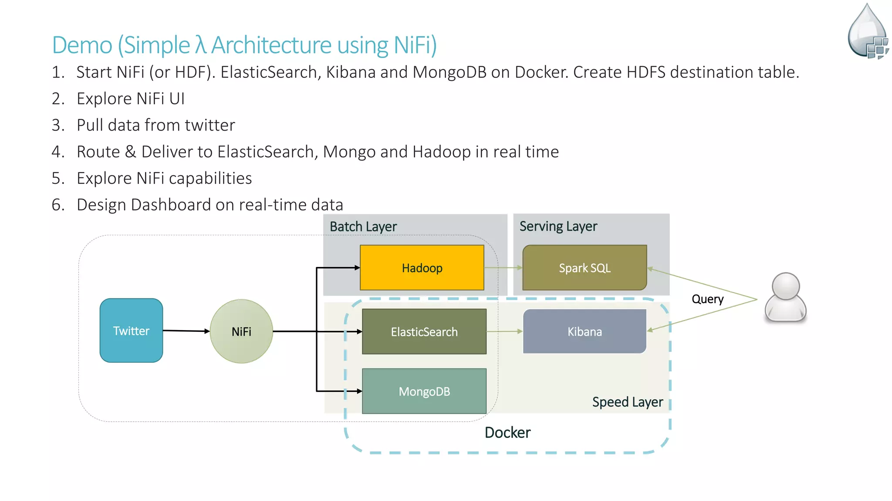Click the Docker label text
Image resolution: width=892 pixels, height=501 pixels.
(507, 433)
